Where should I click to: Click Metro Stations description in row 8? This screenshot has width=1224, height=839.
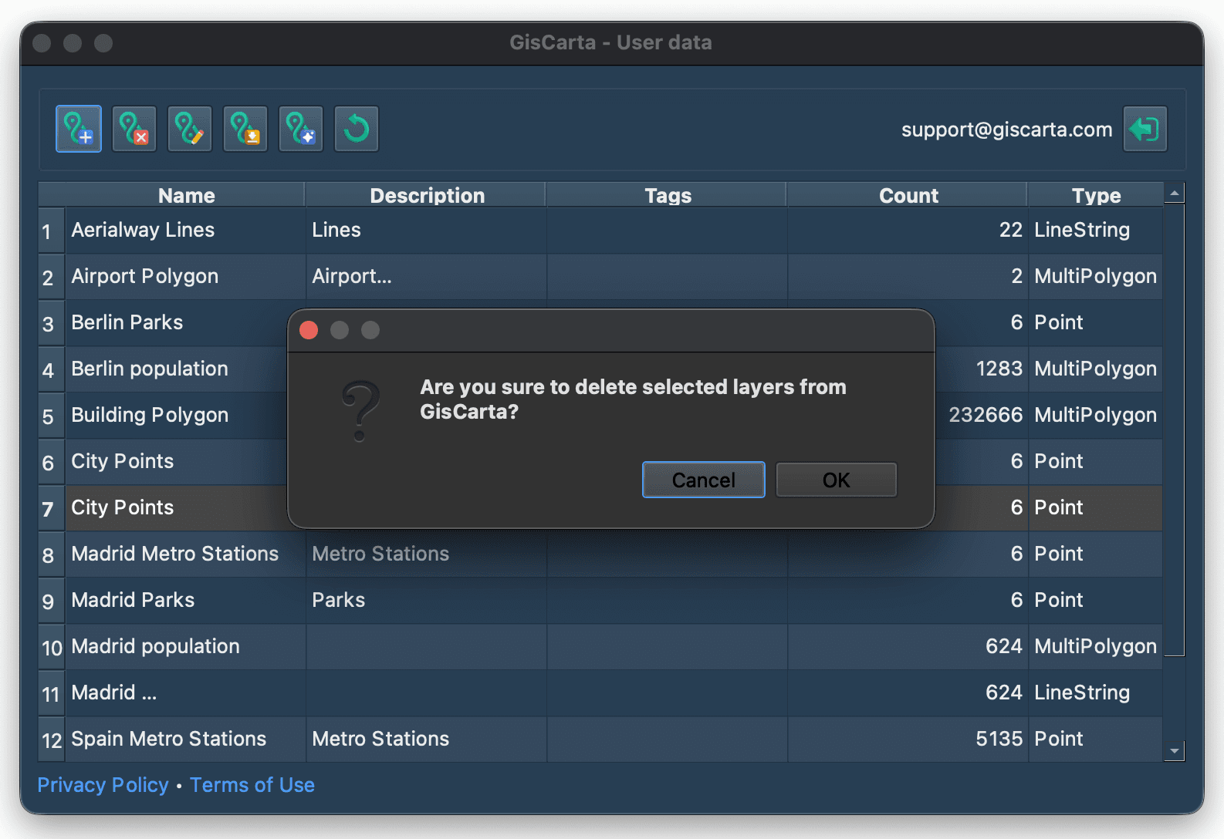[x=426, y=554]
